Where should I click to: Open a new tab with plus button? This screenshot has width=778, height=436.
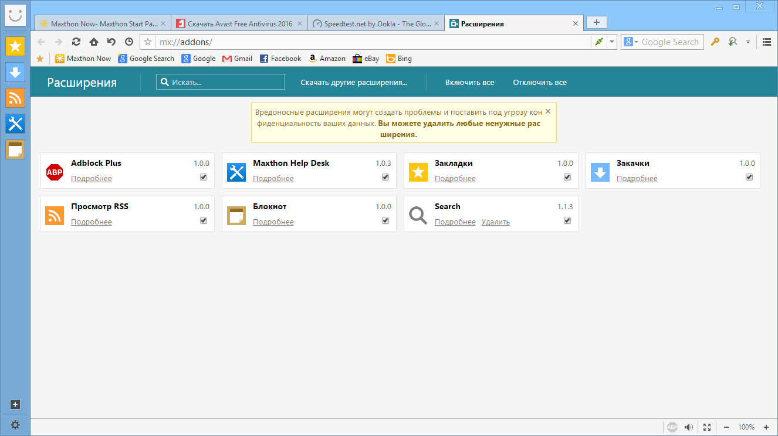pos(597,22)
